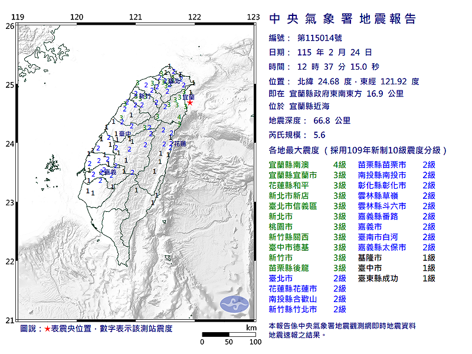Screen dimensions: 472x354
Task: Click the km scale bar
Action: (x=229, y=335)
